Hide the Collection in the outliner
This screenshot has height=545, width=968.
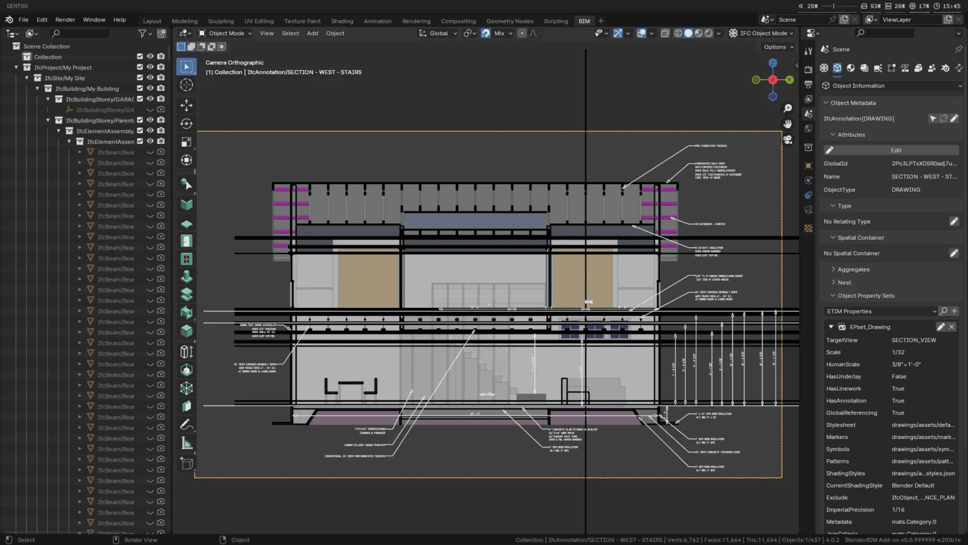(150, 56)
